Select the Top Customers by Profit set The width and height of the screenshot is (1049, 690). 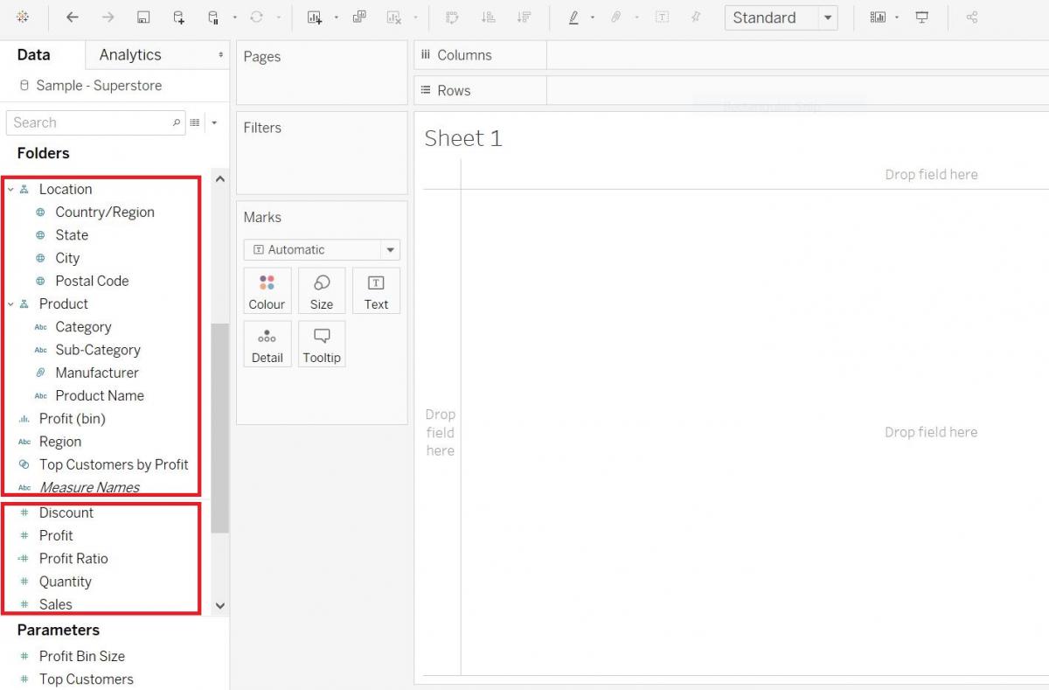click(114, 464)
